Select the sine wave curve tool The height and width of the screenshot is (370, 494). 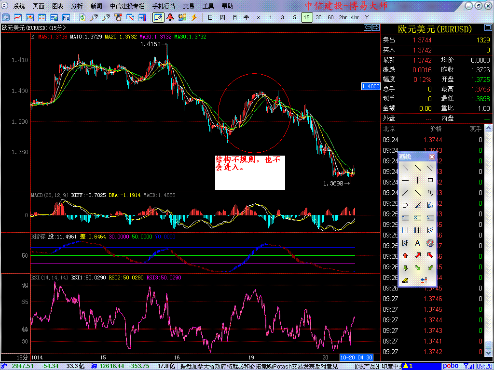[430, 193]
